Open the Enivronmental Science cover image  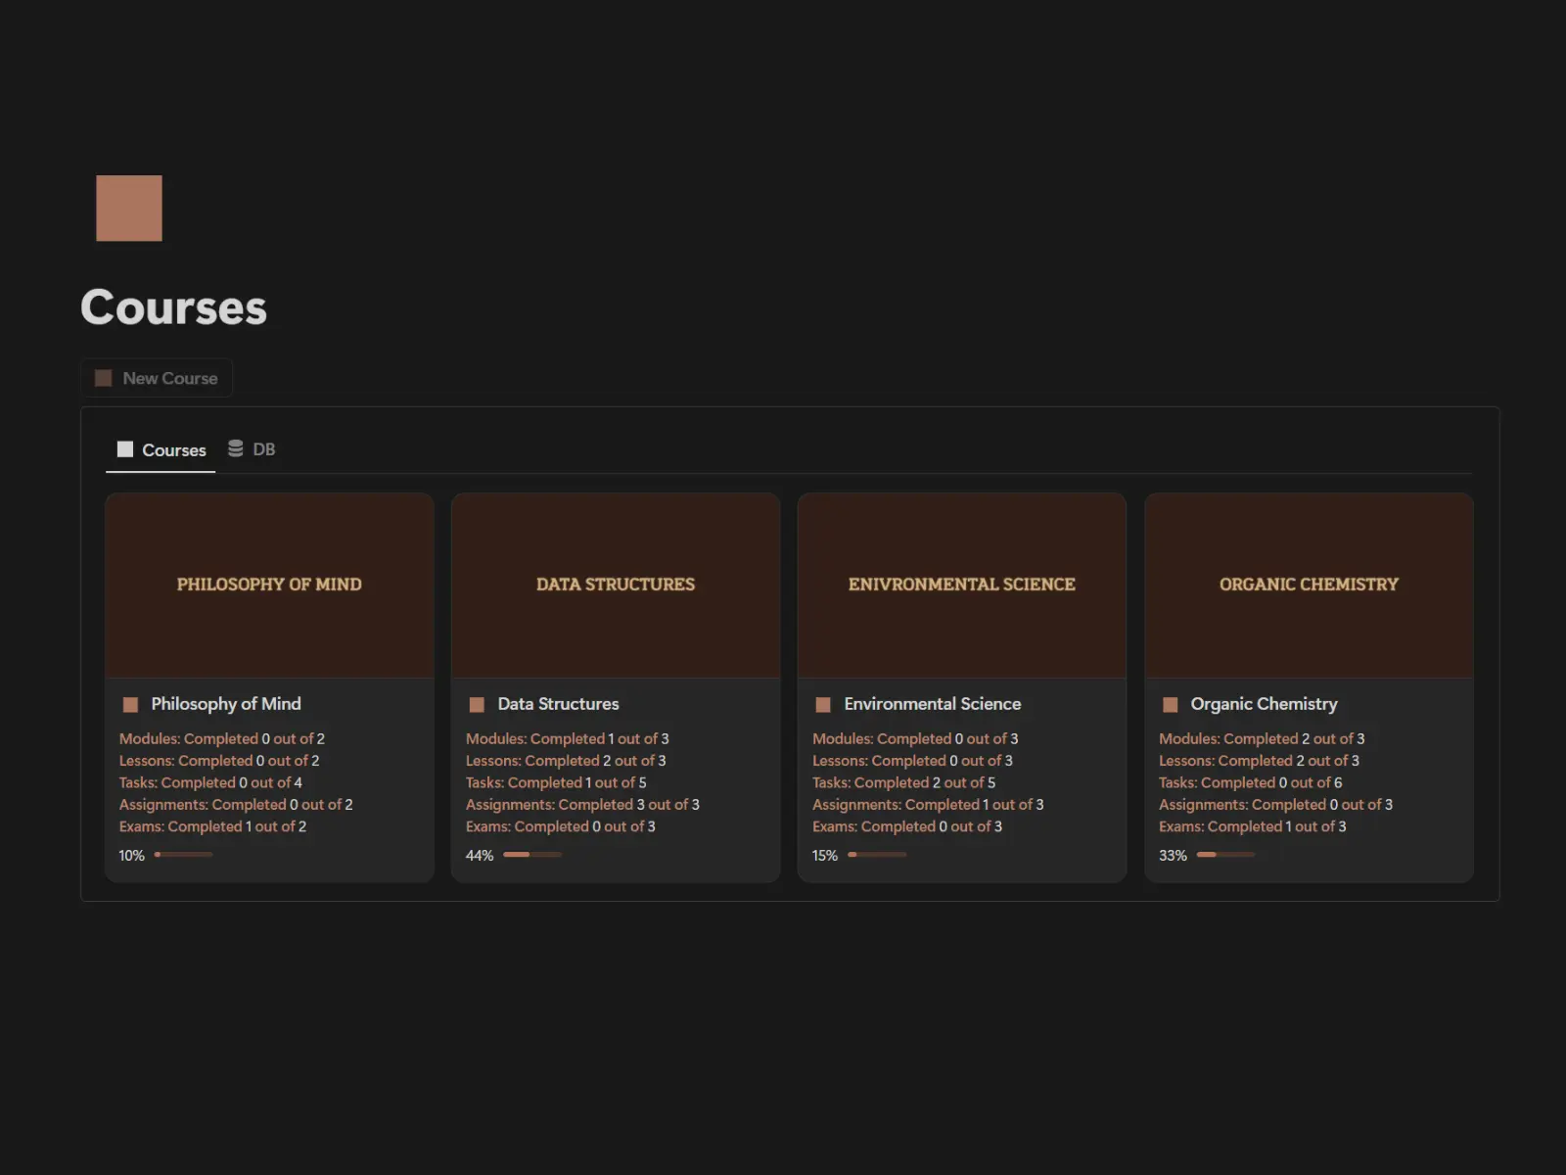click(962, 585)
